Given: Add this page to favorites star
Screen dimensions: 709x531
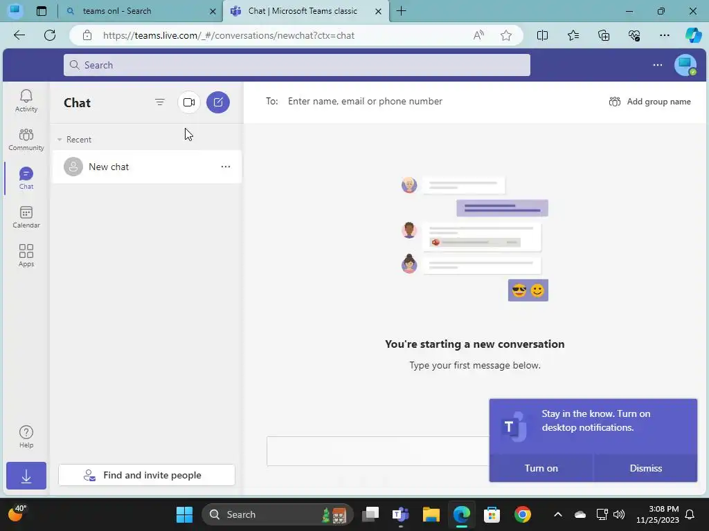Looking at the screenshot, I should point(506,35).
